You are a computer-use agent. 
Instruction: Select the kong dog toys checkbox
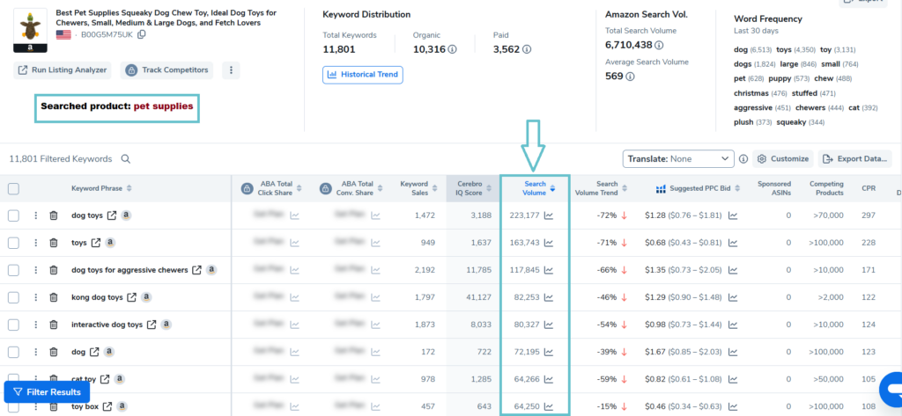13,297
